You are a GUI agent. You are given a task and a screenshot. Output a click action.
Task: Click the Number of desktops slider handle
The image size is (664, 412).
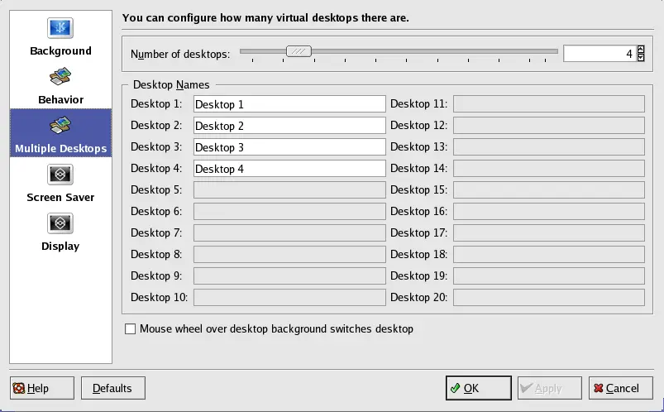click(x=299, y=51)
